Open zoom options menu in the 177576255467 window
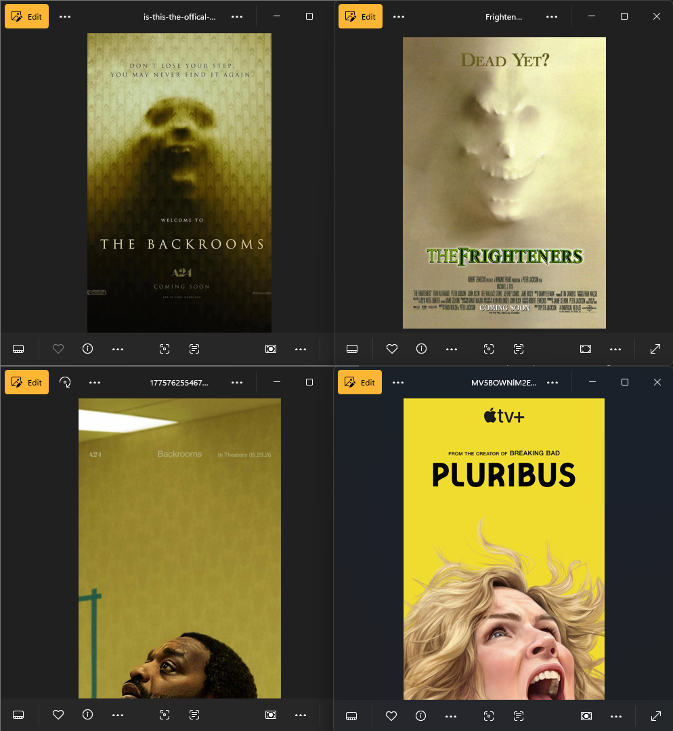This screenshot has height=731, width=673. tap(301, 715)
